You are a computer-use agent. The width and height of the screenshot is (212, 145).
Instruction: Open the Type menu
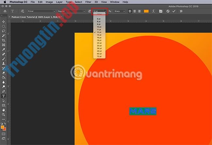(68, 2)
